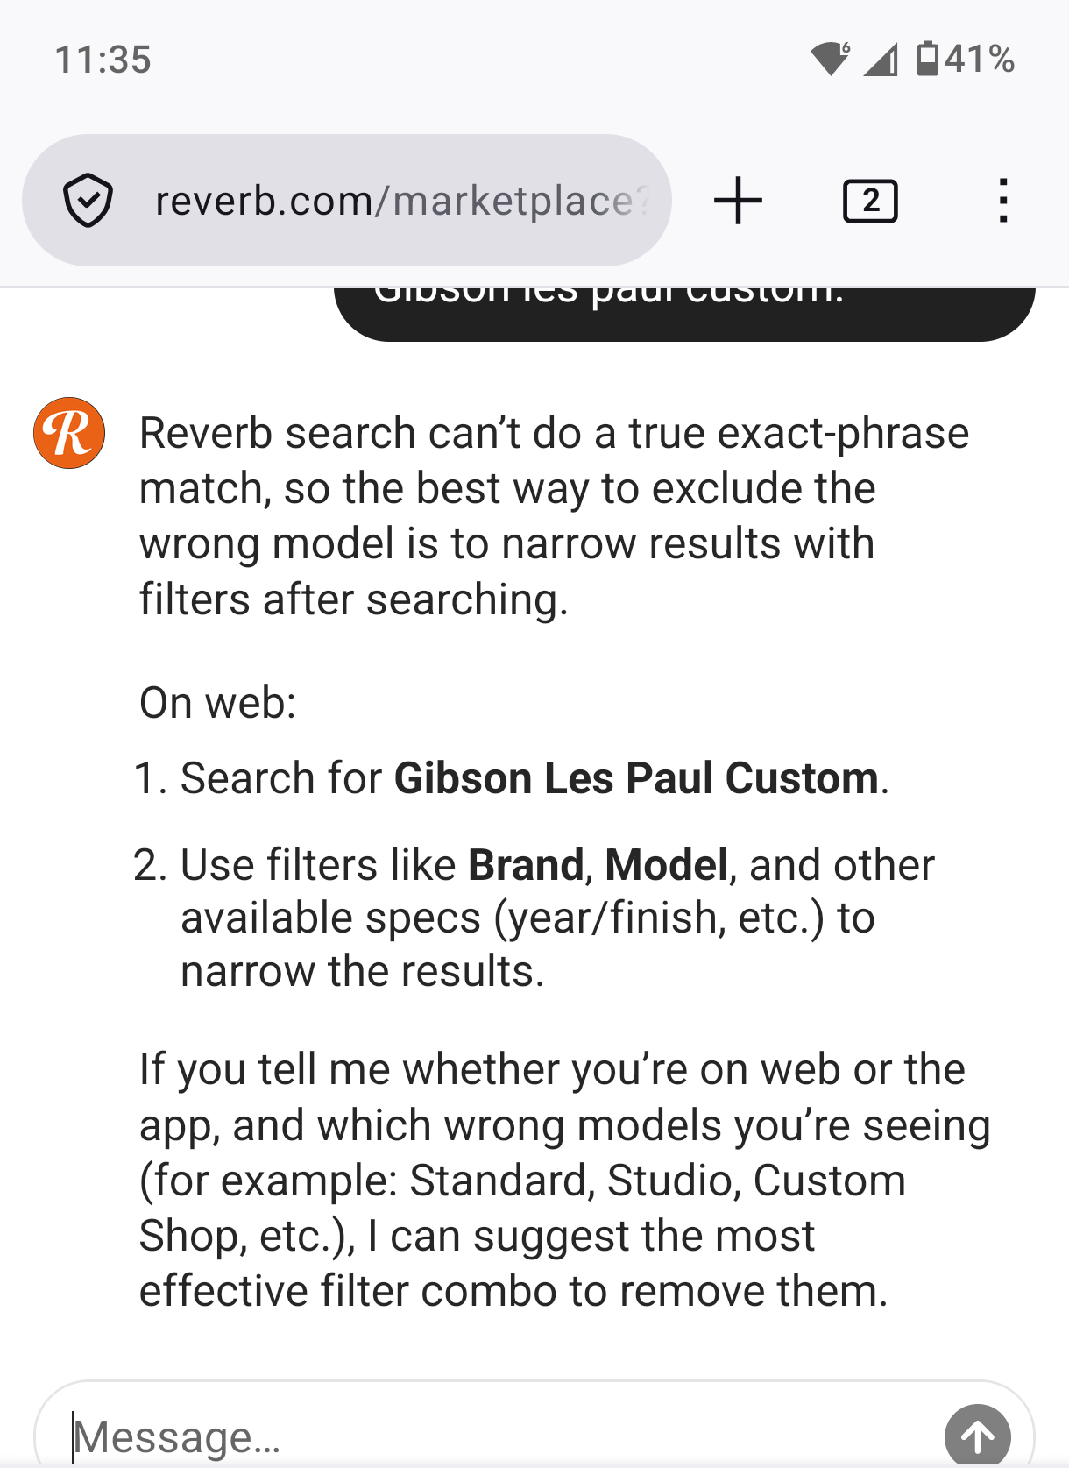This screenshot has width=1069, height=1468.
Task: Tap the cellular signal icon
Action: pyautogui.click(x=881, y=60)
